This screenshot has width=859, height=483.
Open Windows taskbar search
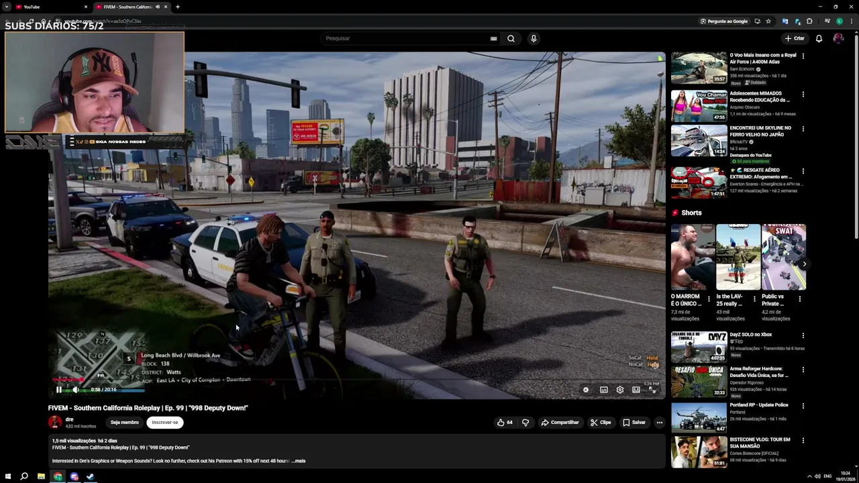click(x=24, y=477)
